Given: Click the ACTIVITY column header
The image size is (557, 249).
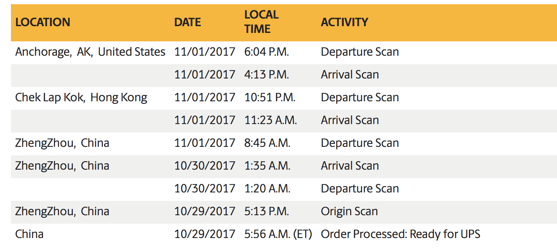Looking at the screenshot, I should (x=344, y=22).
